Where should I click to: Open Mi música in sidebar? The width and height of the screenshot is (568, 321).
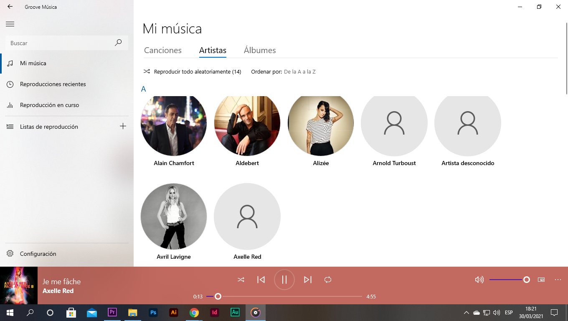67,63
